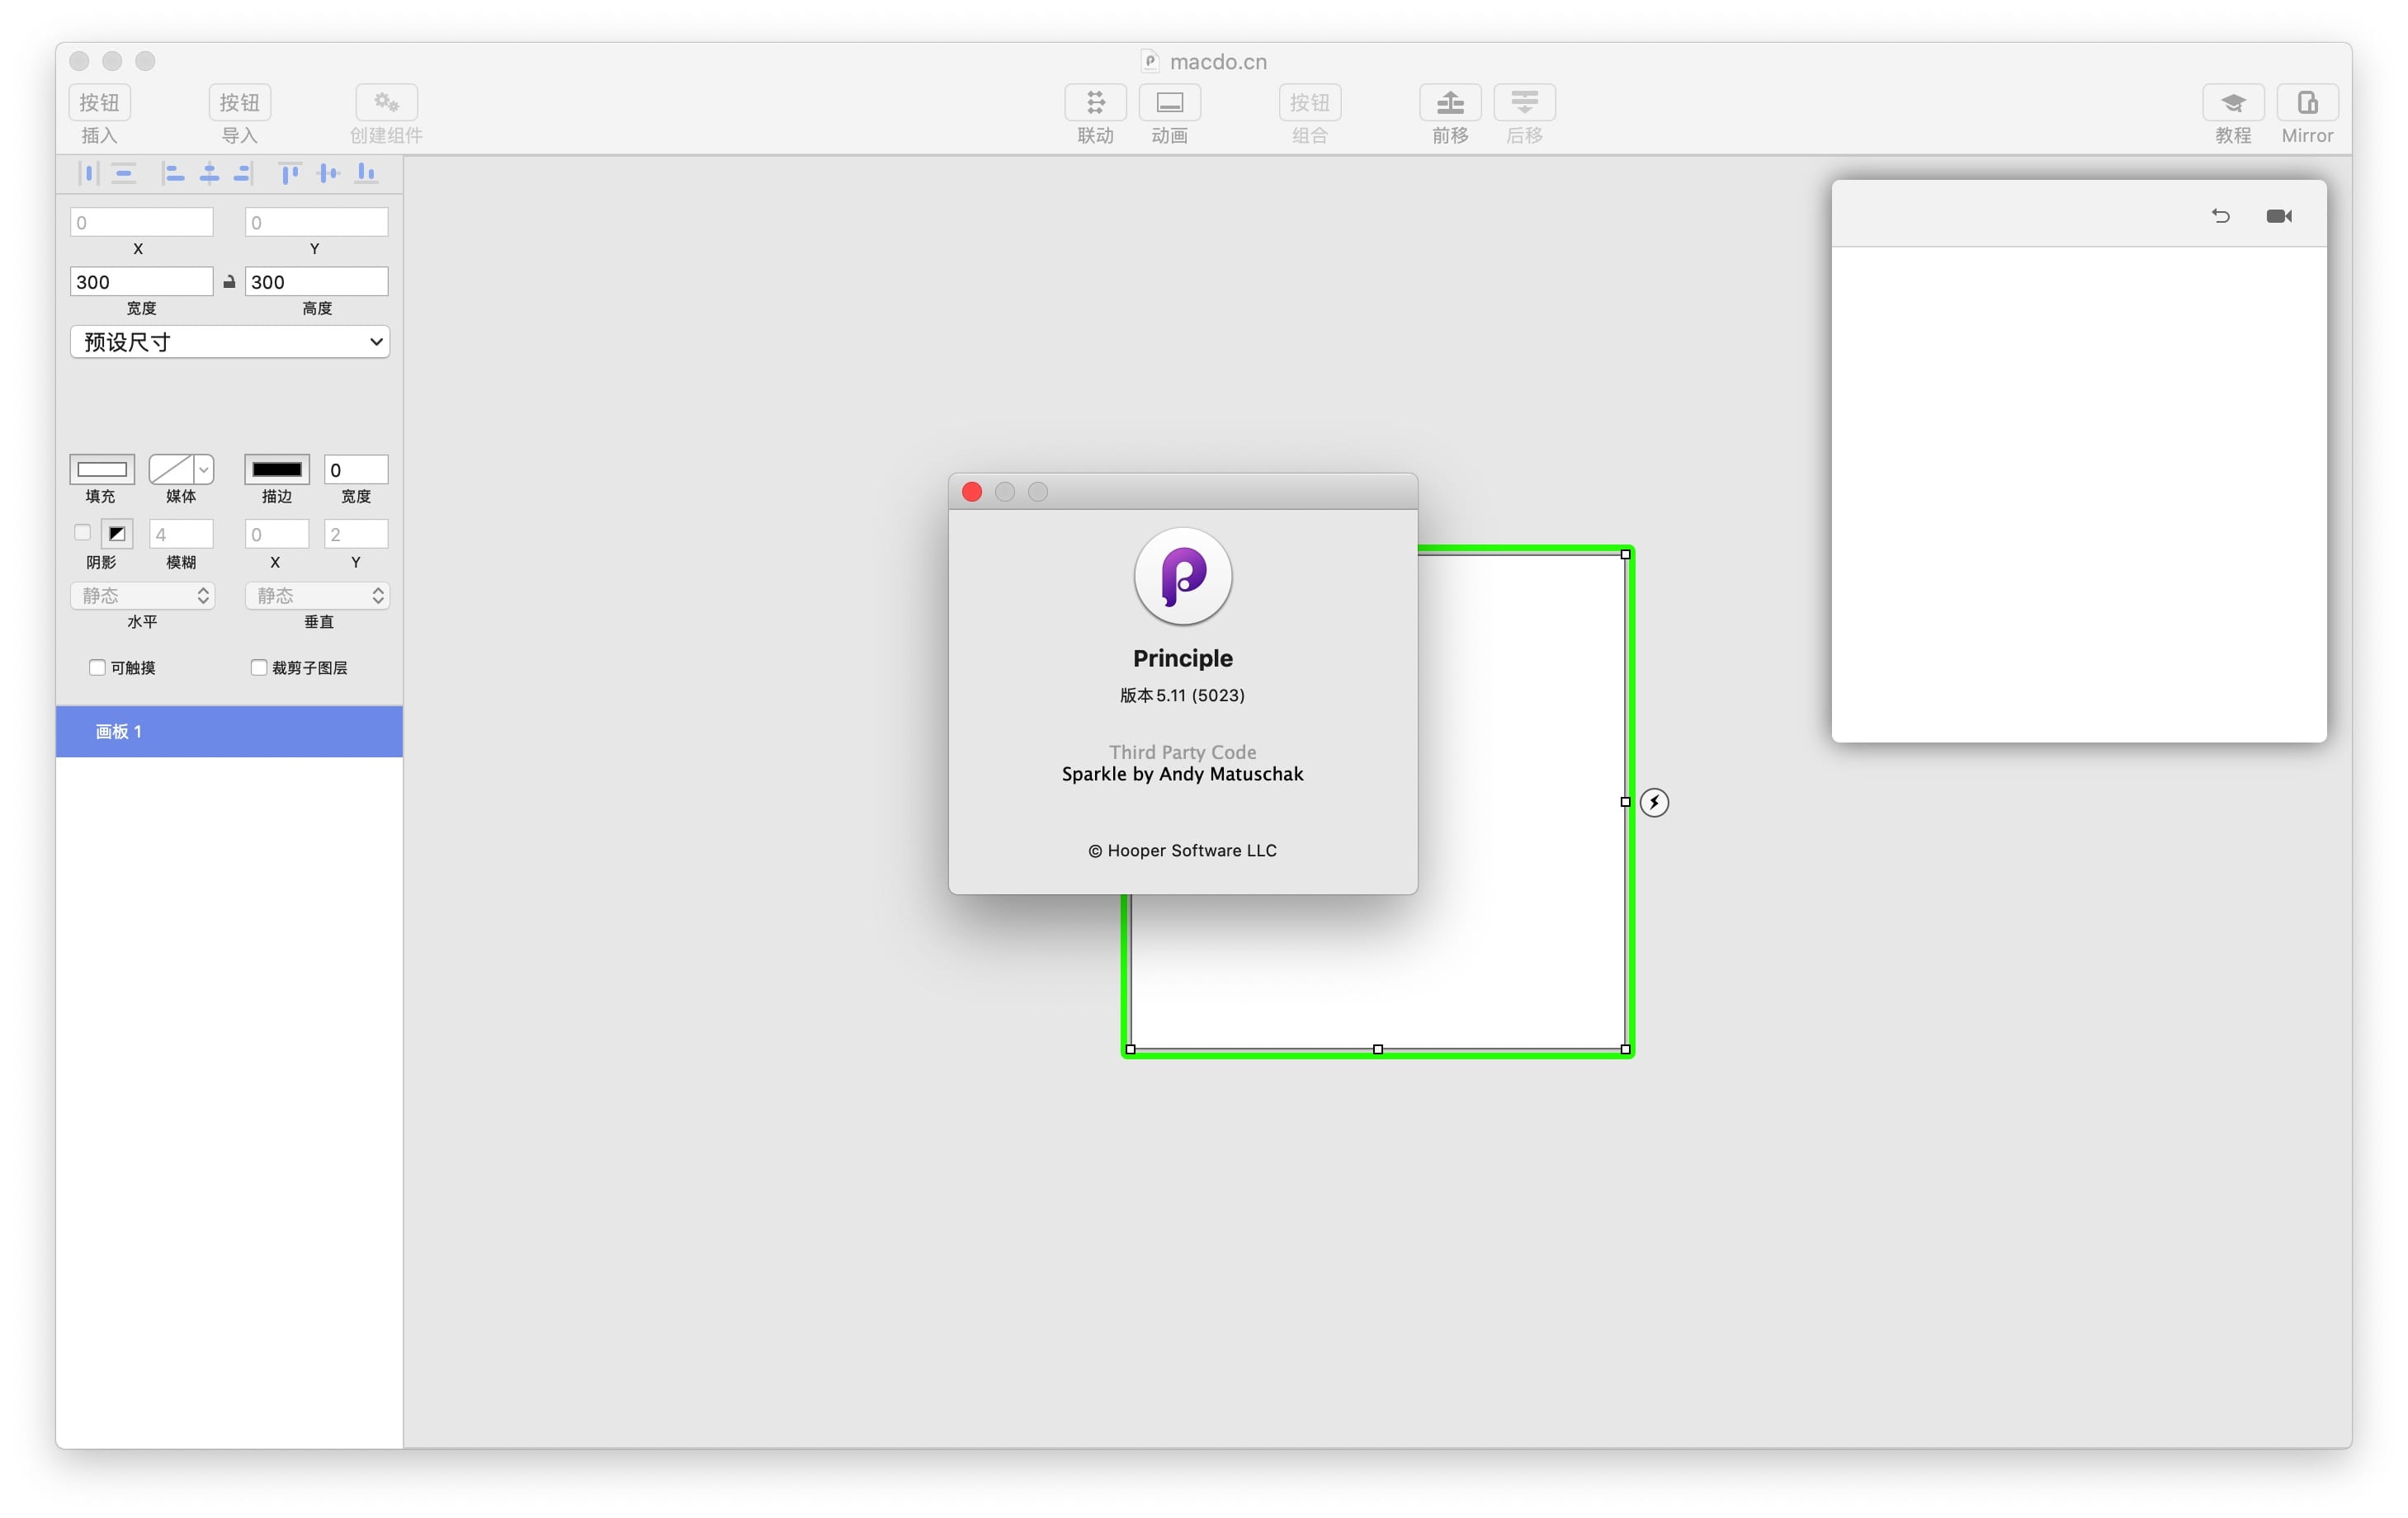Click the 宽度 width input showing 300
This screenshot has height=1518, width=2408.
(x=141, y=282)
